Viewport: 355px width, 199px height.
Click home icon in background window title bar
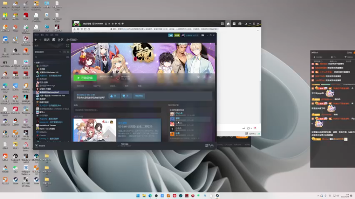(x=228, y=24)
